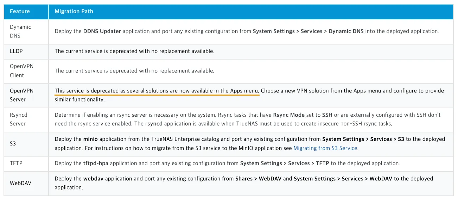Open the Migrating from S3 Service link
Viewport: 458px width, 200px height.
point(325,148)
